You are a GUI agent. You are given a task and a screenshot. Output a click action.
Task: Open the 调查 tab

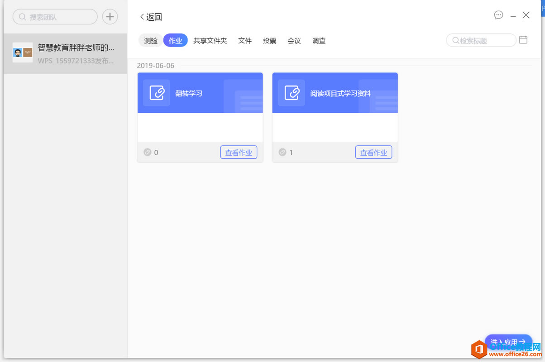(319, 41)
